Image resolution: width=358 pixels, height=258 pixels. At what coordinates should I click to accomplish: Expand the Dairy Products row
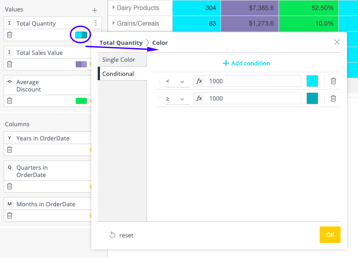(x=113, y=7)
